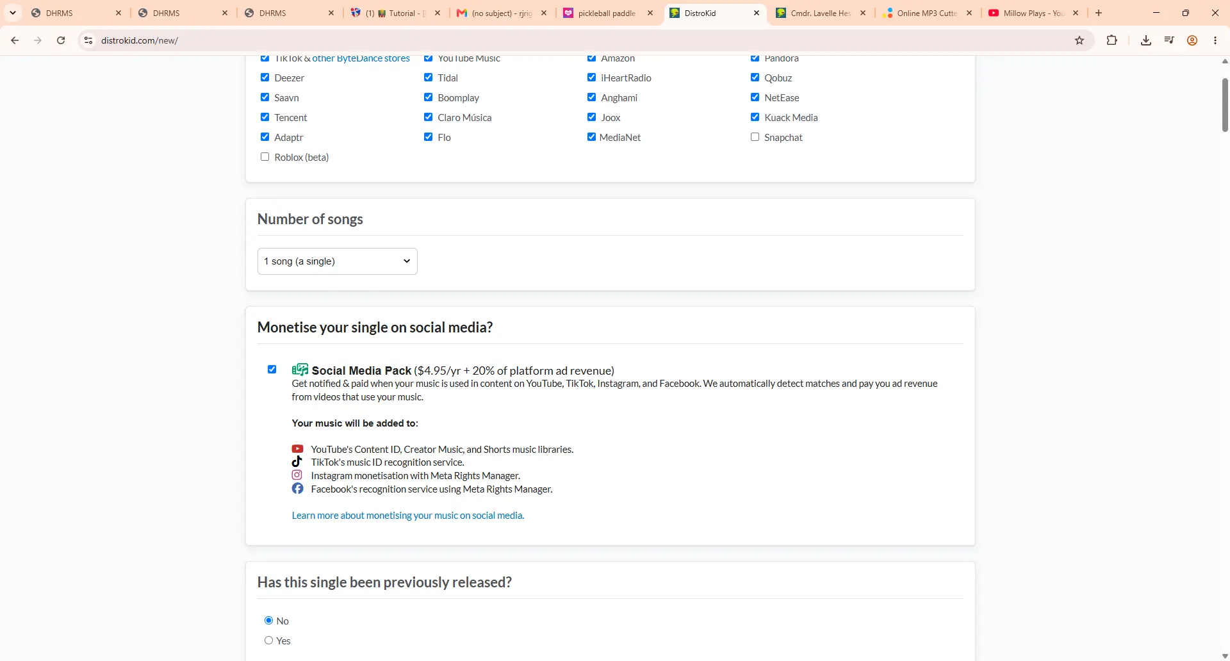Image resolution: width=1230 pixels, height=661 pixels.
Task: Open Chrome three-dot menu
Action: tap(1215, 40)
